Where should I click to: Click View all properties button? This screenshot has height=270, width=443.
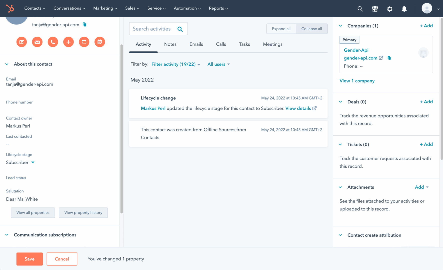(x=33, y=213)
